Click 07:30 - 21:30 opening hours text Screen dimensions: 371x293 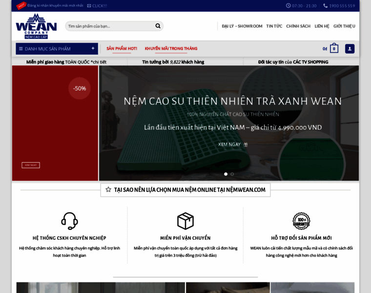pos(304,6)
